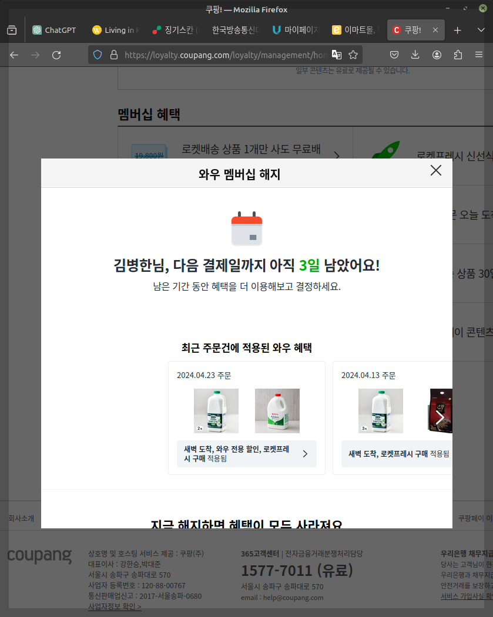The width and height of the screenshot is (493, 617).
Task: Open the Firefox View icon
Action: (x=12, y=30)
